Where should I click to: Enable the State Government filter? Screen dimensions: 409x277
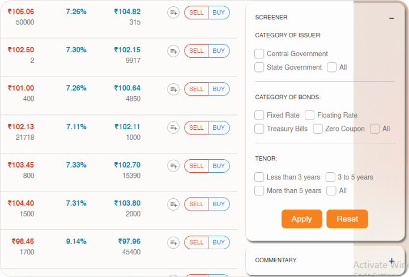point(259,67)
